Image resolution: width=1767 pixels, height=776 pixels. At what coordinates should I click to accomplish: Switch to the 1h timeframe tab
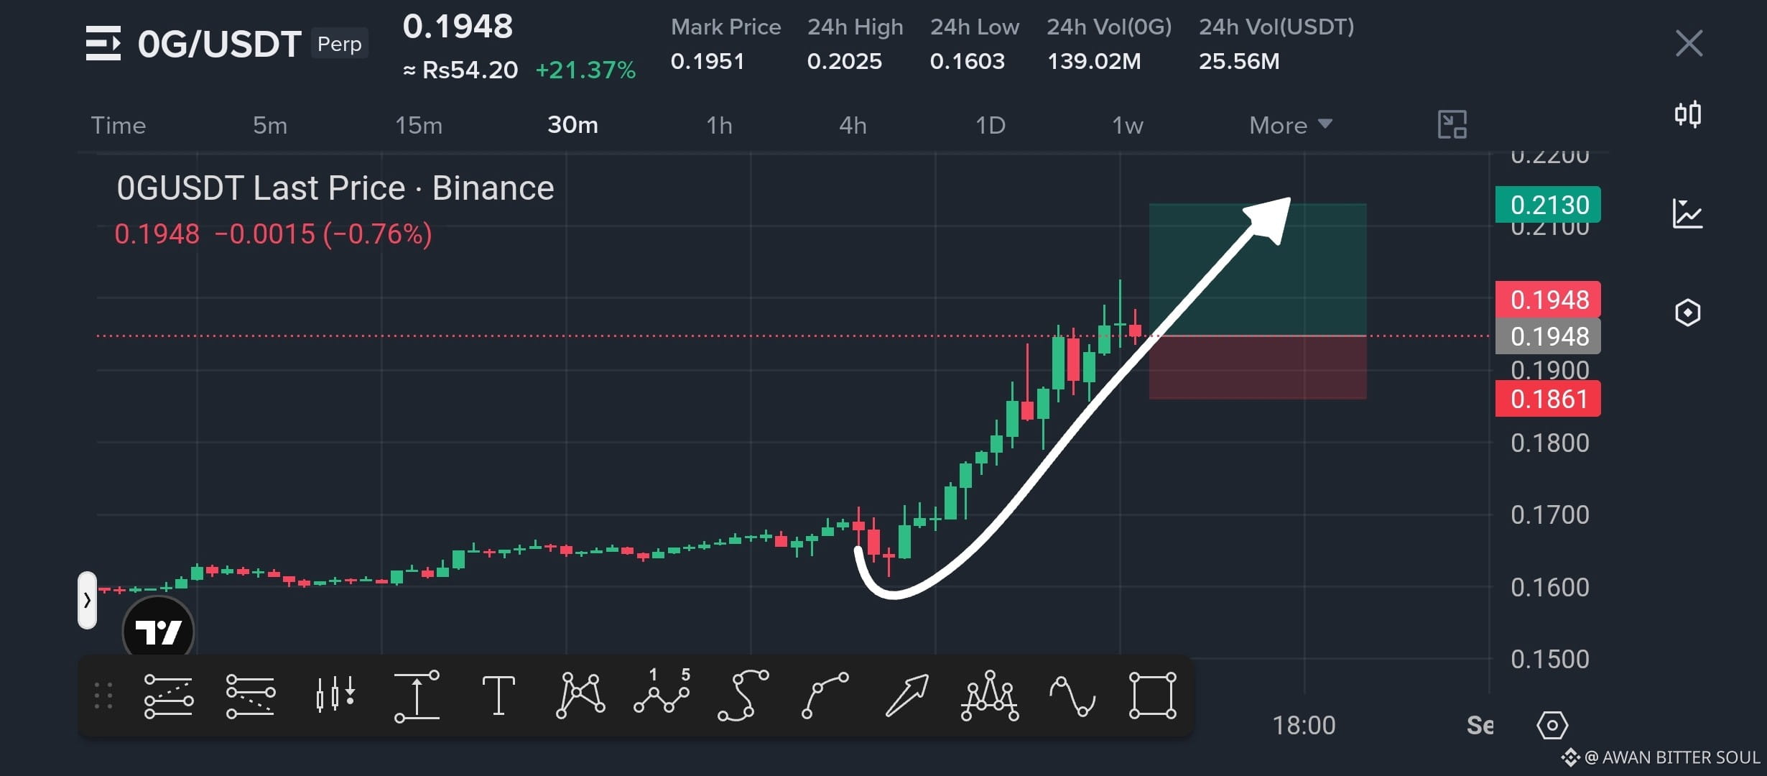coord(719,125)
